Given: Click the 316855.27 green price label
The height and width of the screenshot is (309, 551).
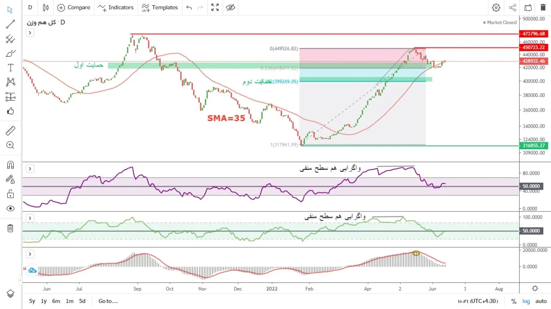Looking at the screenshot, I should (534, 146).
